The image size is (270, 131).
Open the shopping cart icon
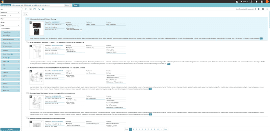[x=237, y=2]
